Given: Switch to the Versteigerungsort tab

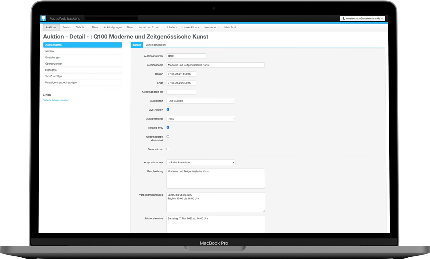Looking at the screenshot, I should click(156, 45).
